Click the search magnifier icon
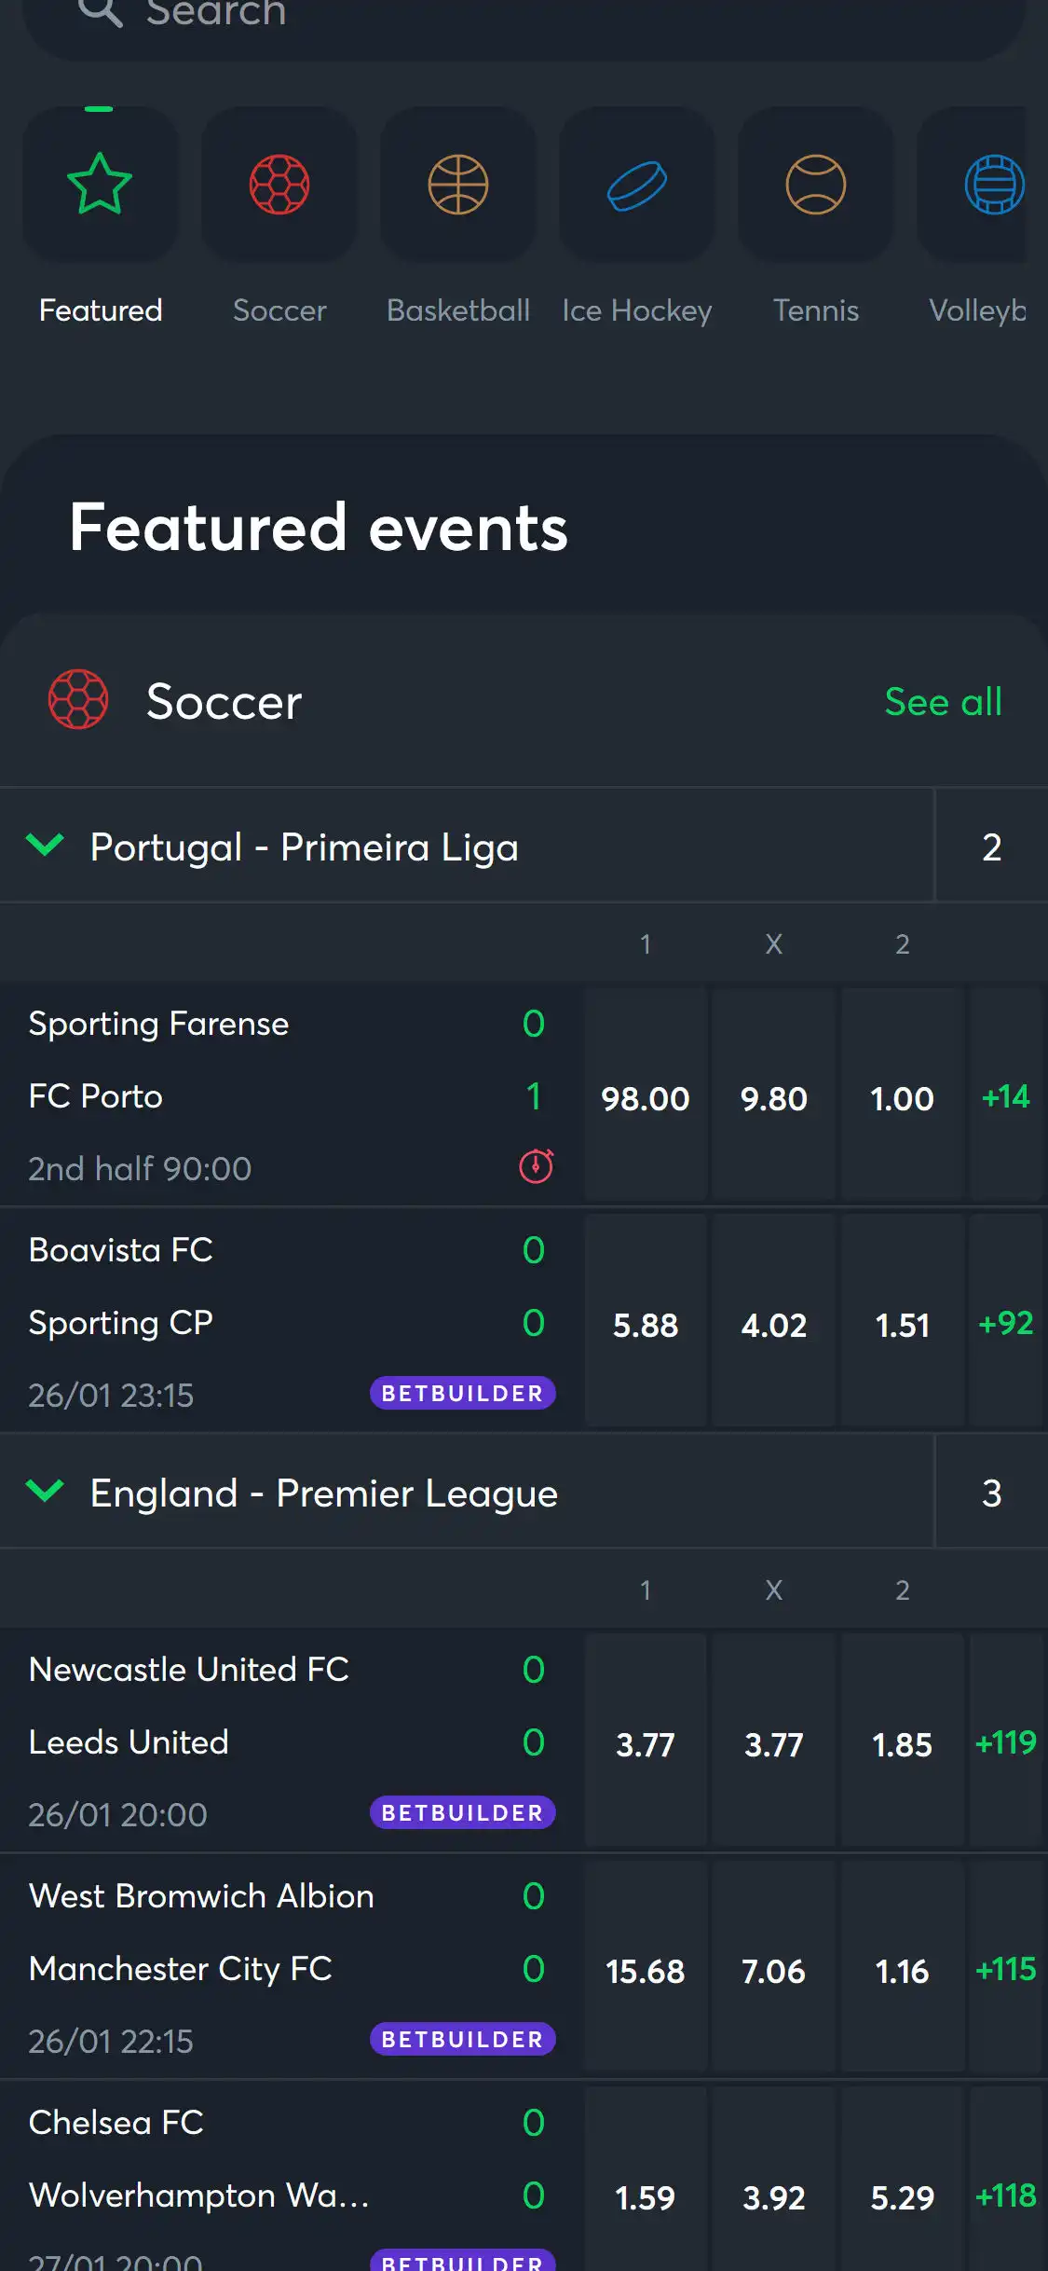The width and height of the screenshot is (1048, 2271). (x=100, y=11)
